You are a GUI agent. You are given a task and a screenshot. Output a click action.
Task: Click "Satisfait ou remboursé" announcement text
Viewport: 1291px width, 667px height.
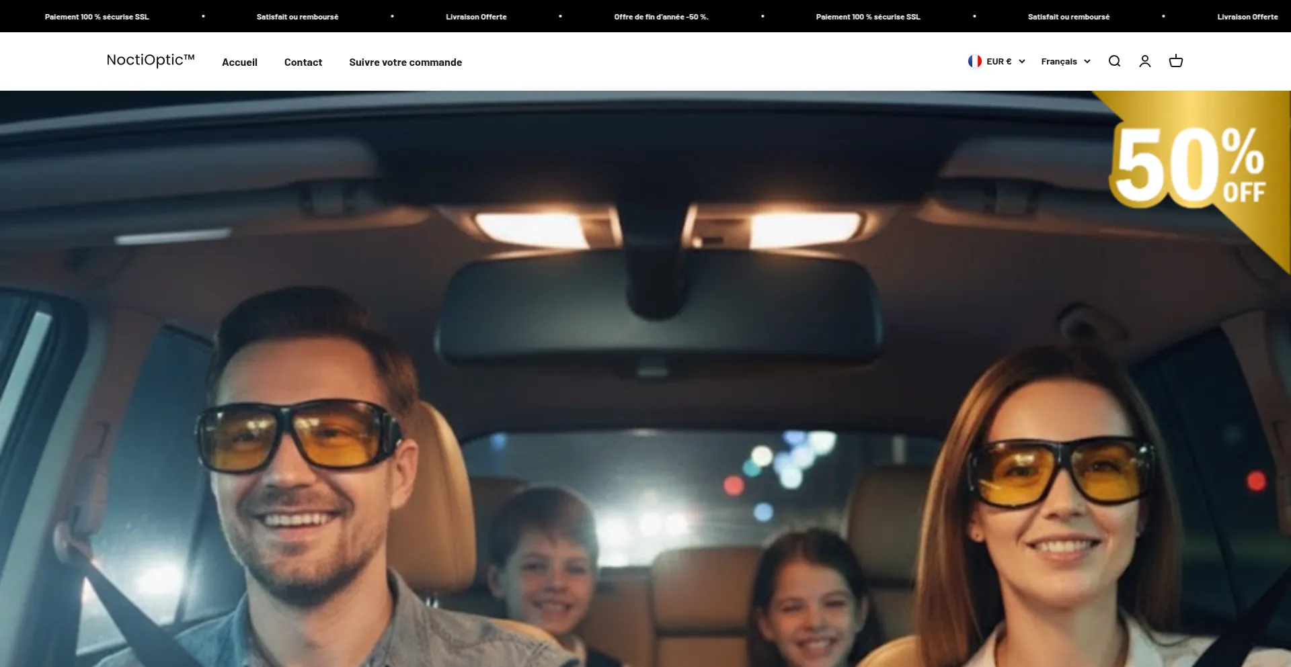pos(297,16)
